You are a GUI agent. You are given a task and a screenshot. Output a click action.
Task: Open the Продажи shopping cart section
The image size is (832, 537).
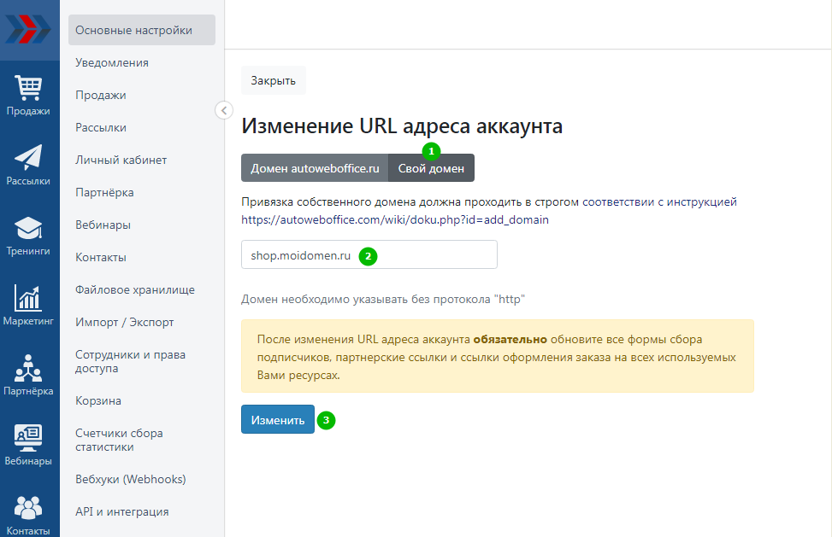tap(29, 95)
